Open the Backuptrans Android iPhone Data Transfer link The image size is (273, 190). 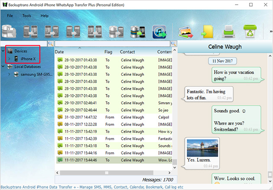click(92, 187)
